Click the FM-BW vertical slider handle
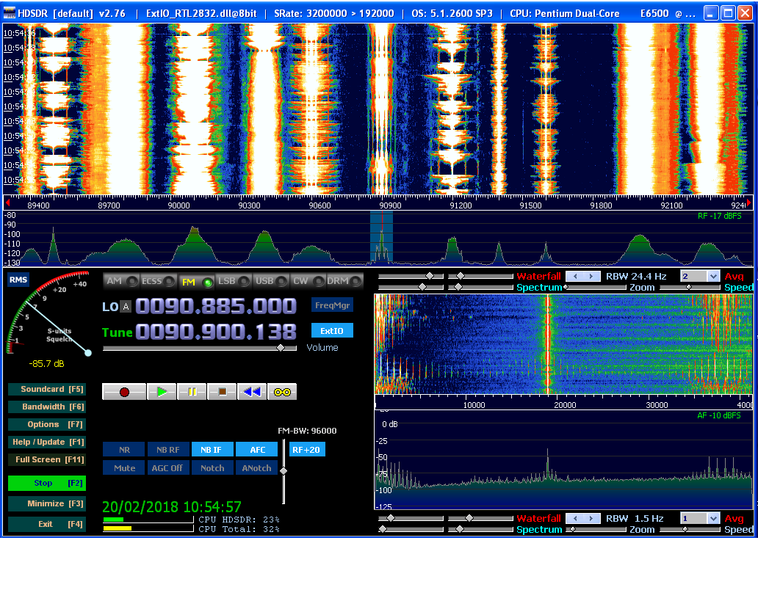The image size is (758, 590). tap(284, 470)
